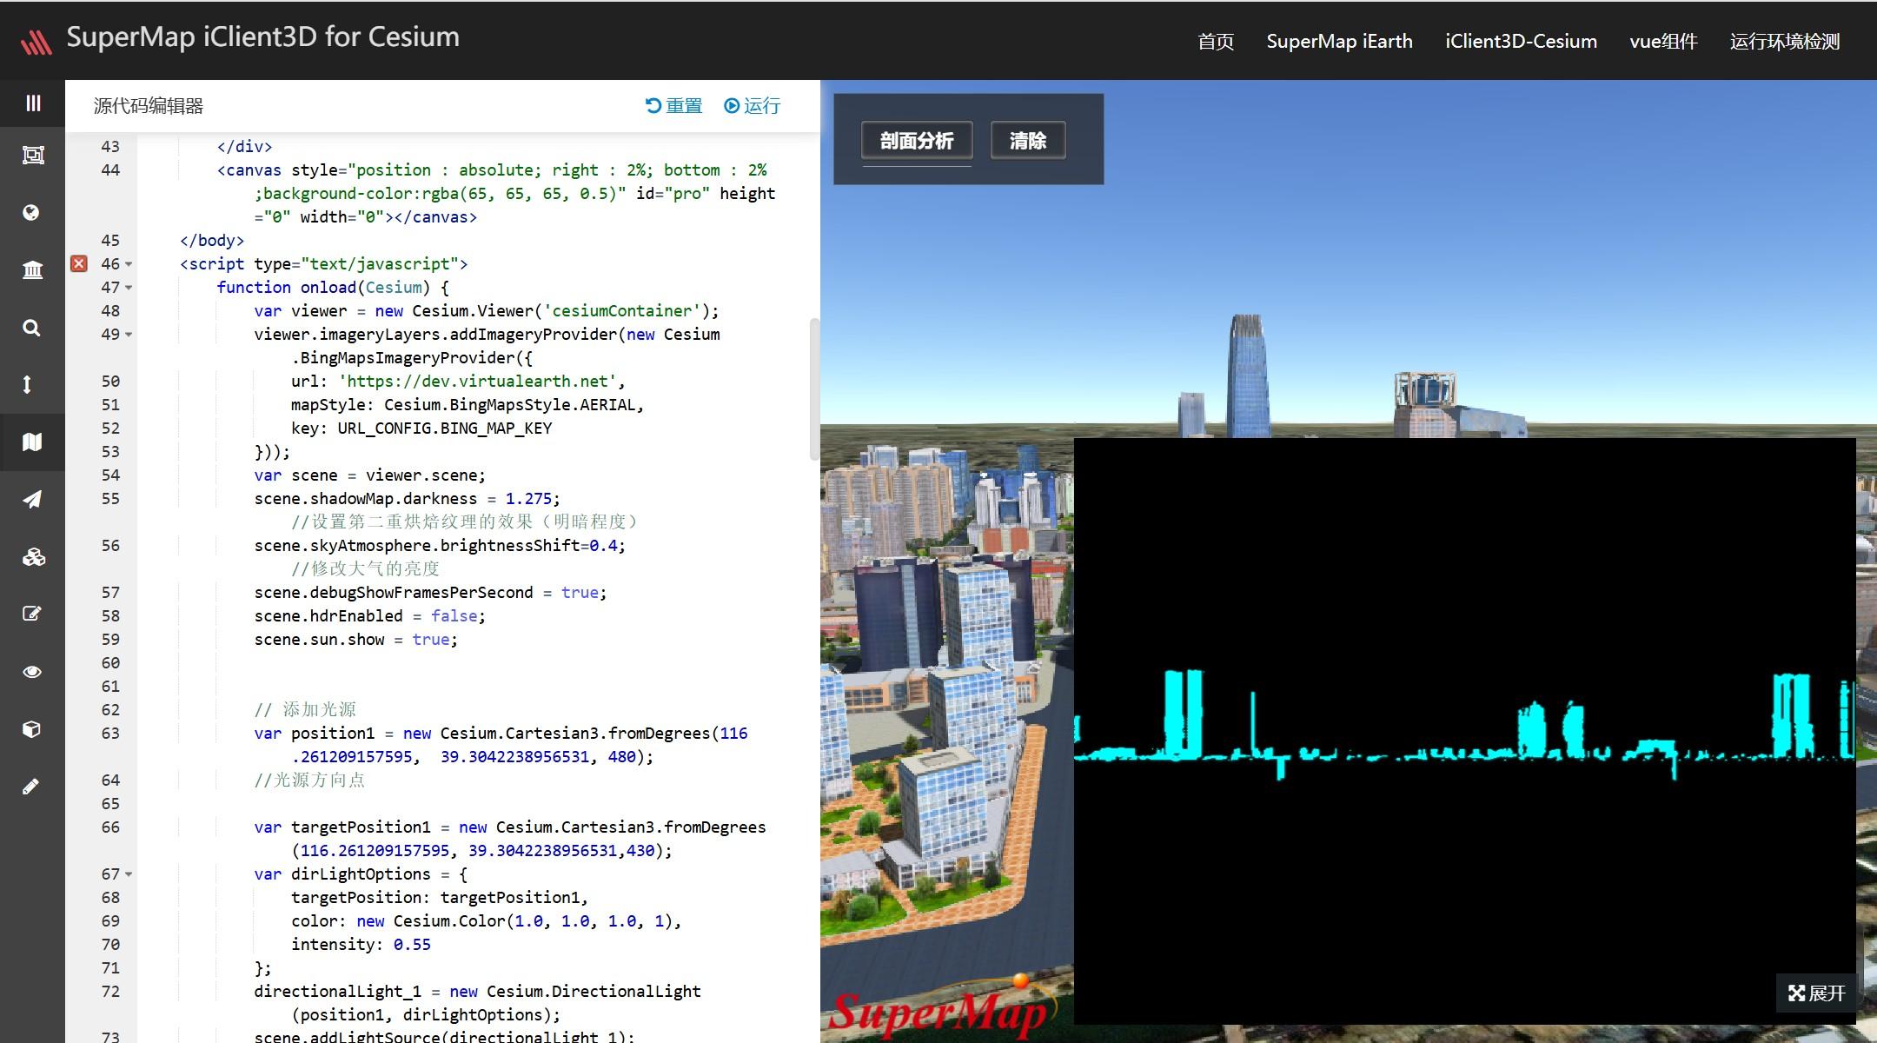Open iClient3D-Cesium menu item
The image size is (1877, 1043).
pyautogui.click(x=1521, y=41)
